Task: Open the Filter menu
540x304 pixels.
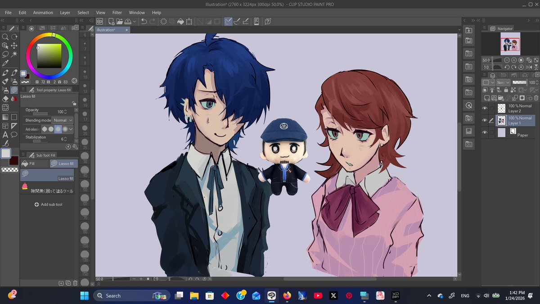Action: (117, 12)
